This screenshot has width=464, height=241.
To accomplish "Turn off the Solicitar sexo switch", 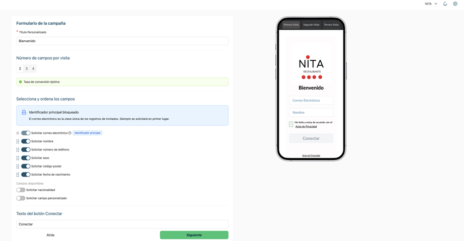I will (26, 157).
